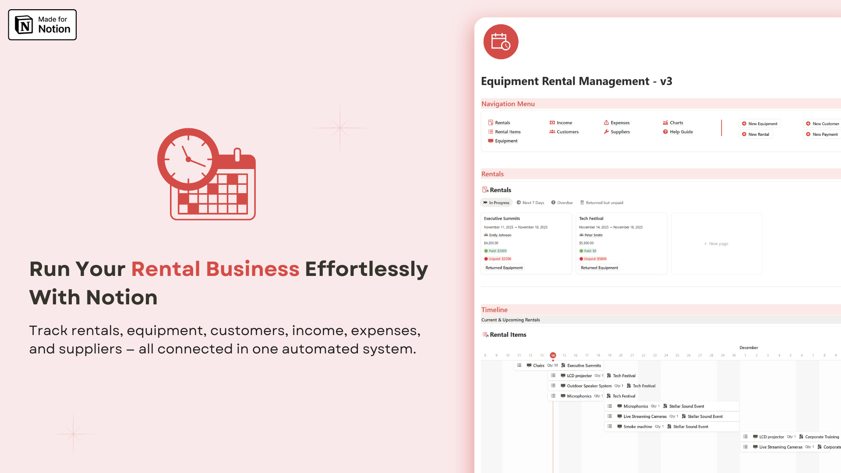Click Returned Equipment on Tech Festival card
The width and height of the screenshot is (841, 473).
599,268
